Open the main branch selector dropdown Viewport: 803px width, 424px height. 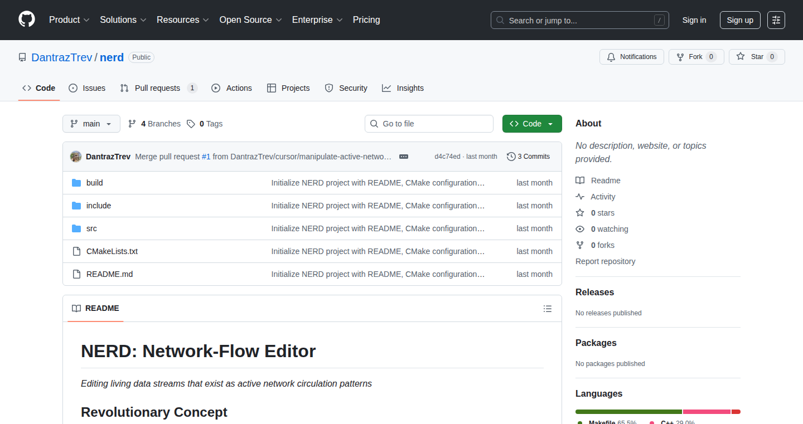point(91,124)
